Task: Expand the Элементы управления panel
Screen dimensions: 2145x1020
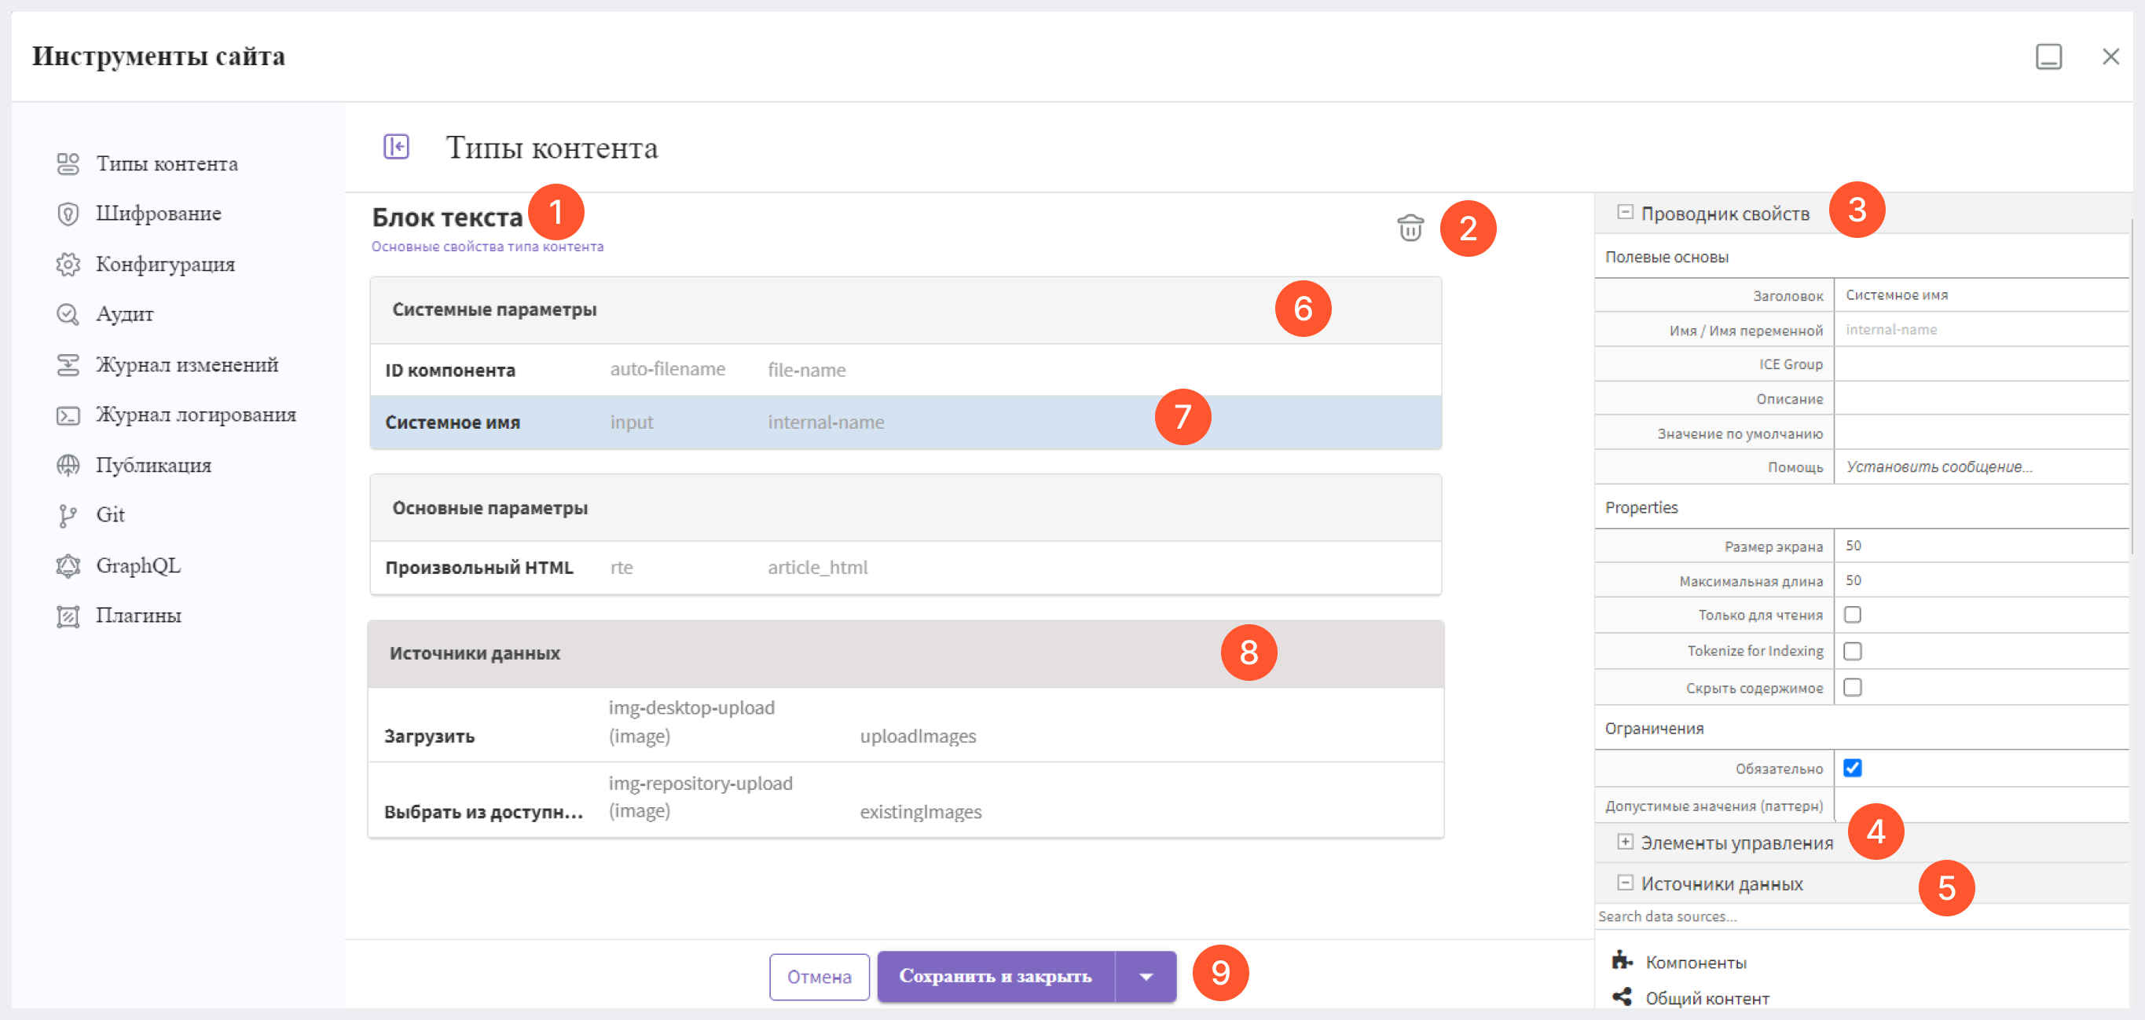Action: click(x=1625, y=841)
